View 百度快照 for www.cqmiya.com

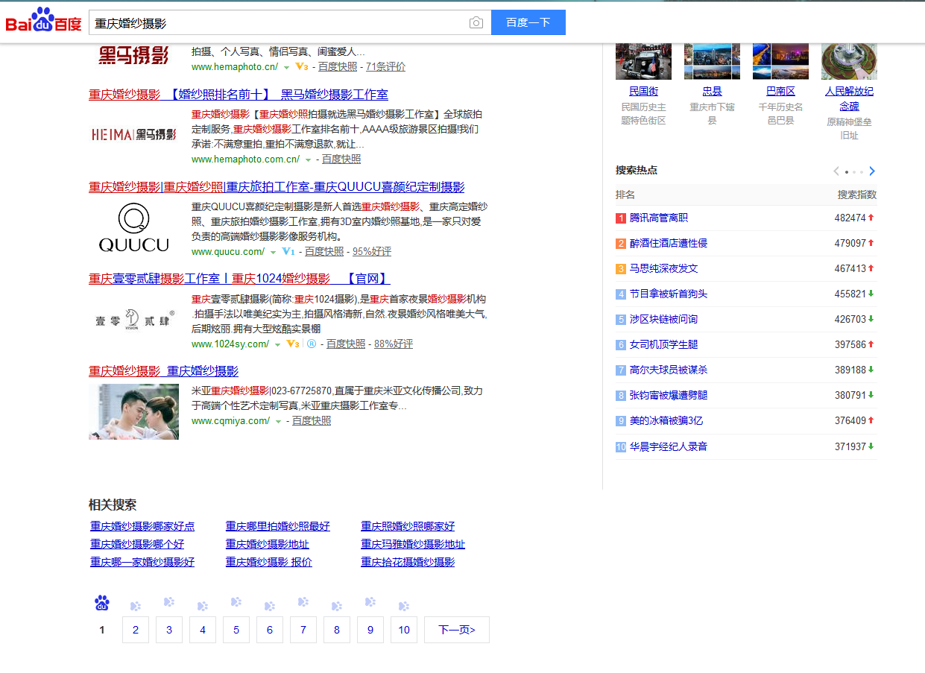(x=312, y=420)
